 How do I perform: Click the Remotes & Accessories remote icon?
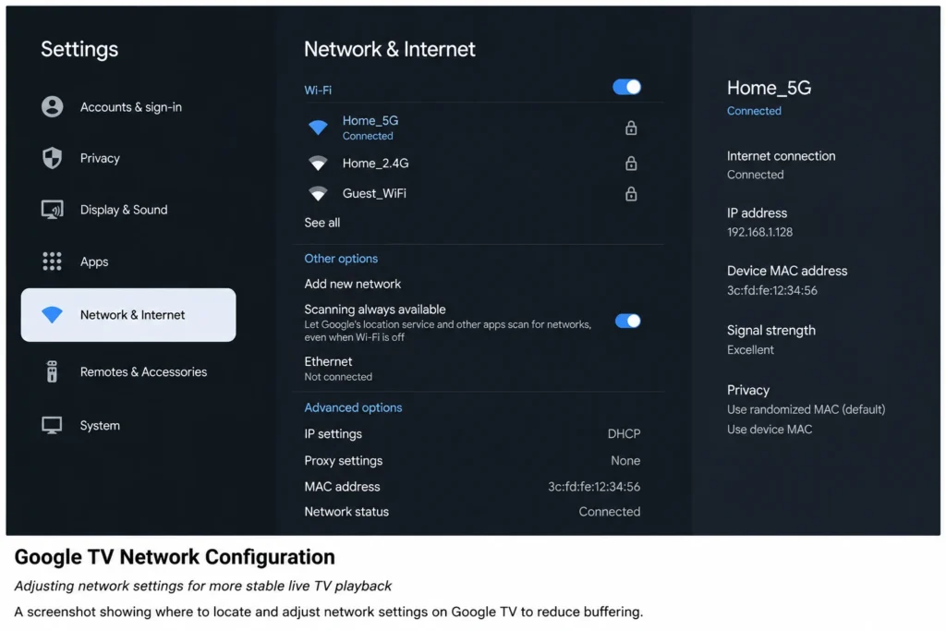[53, 371]
